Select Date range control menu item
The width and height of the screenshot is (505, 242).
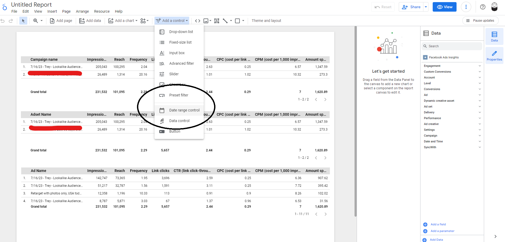tap(184, 110)
